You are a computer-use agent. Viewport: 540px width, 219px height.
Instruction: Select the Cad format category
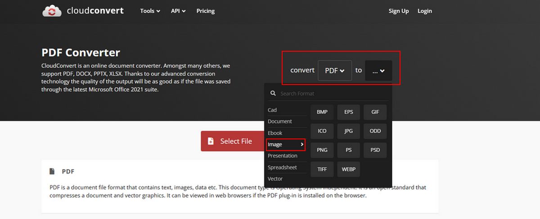[287, 110]
